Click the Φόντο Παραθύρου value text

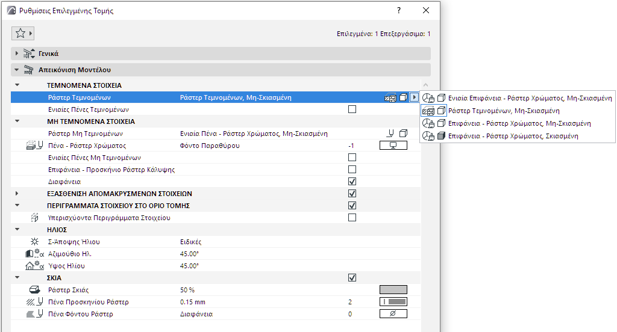click(210, 146)
